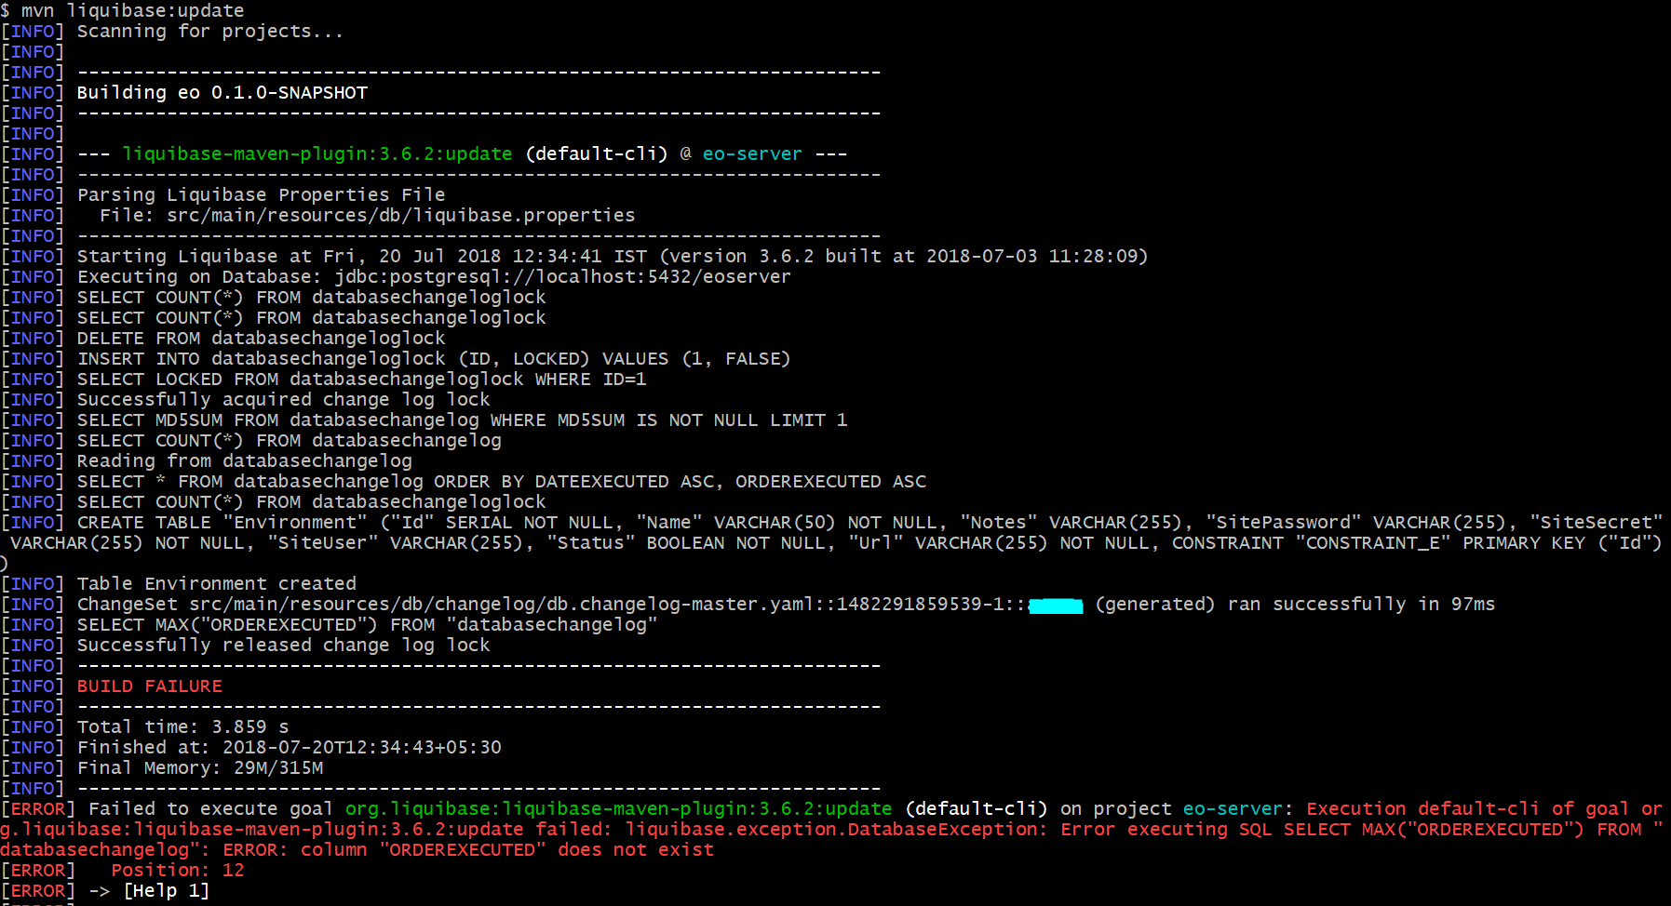1671x906 pixels.
Task: Select 'Total time: 3.859 s' line
Action: click(x=183, y=727)
